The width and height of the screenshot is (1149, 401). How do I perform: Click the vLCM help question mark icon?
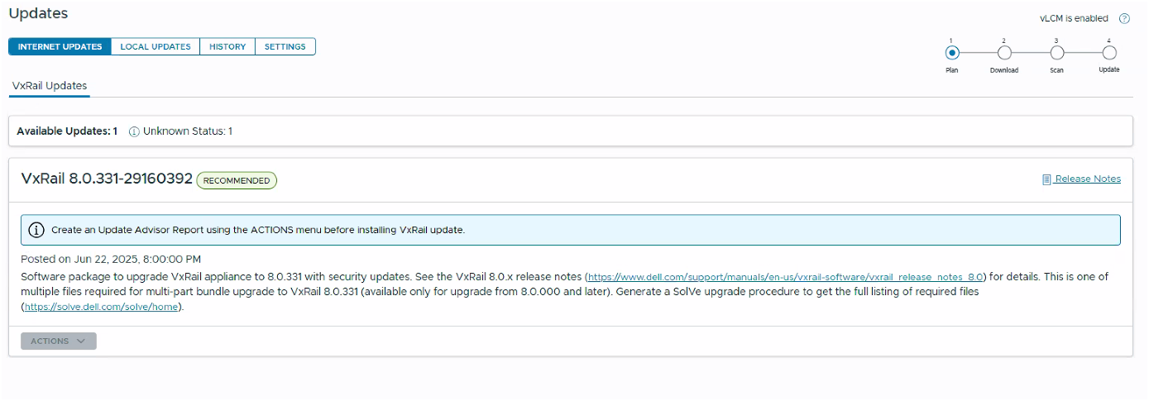tap(1124, 19)
